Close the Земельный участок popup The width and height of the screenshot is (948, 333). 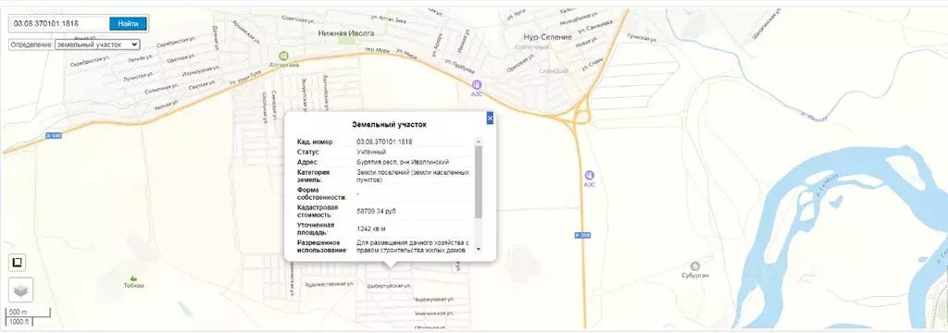click(x=490, y=117)
